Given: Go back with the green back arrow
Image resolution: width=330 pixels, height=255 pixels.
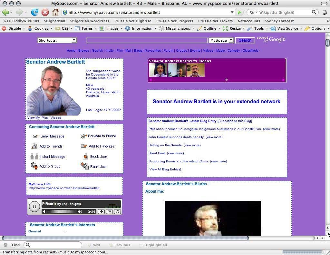Looking at the screenshot, I should click(5, 13).
